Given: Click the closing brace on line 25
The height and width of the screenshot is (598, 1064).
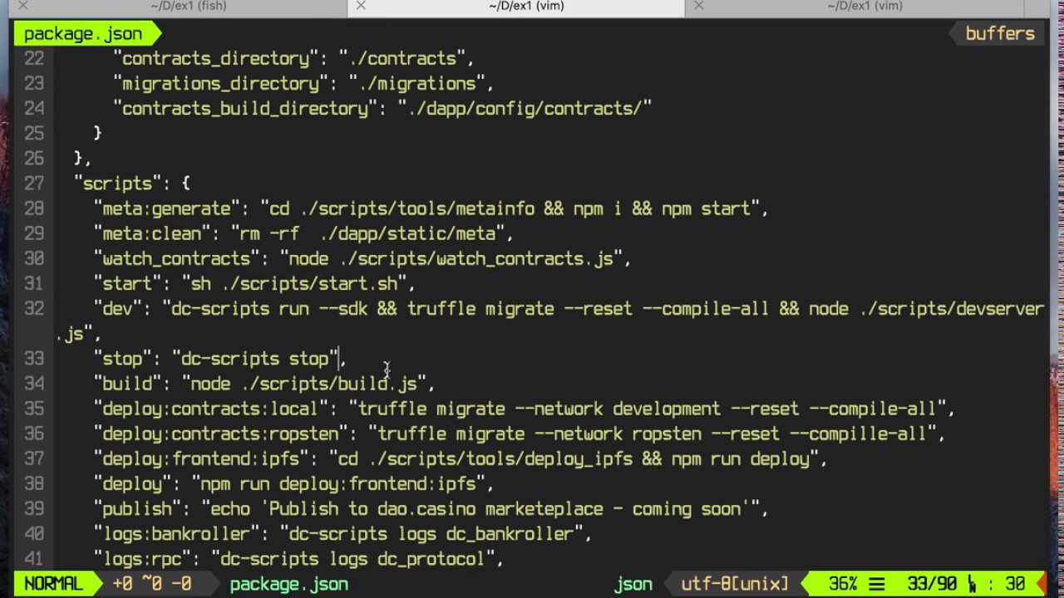Looking at the screenshot, I should (x=98, y=134).
